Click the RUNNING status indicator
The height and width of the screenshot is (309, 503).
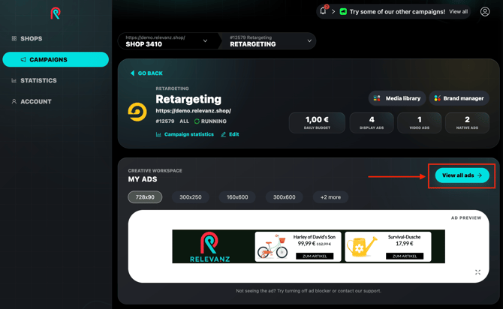[210, 121]
